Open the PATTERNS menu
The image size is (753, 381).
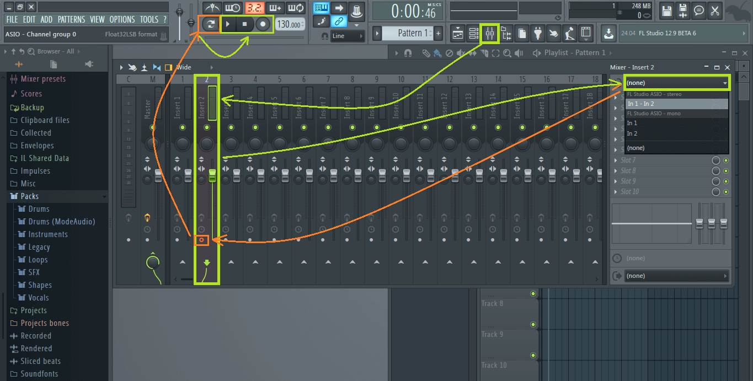(x=71, y=19)
